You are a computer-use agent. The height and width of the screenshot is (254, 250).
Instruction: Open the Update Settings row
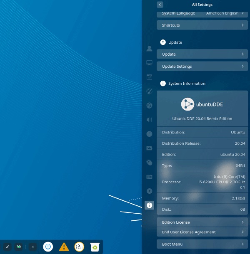(202, 67)
